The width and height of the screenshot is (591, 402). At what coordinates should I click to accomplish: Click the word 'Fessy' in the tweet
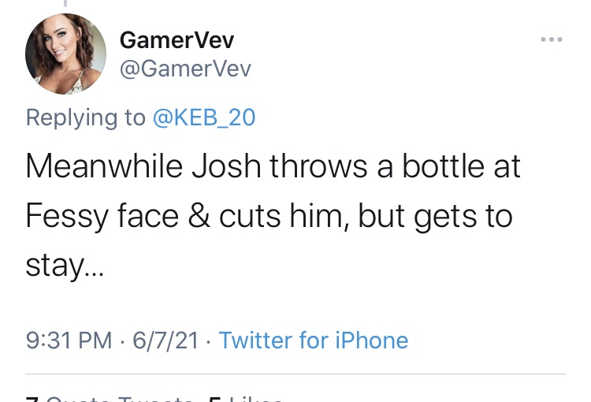click(67, 217)
